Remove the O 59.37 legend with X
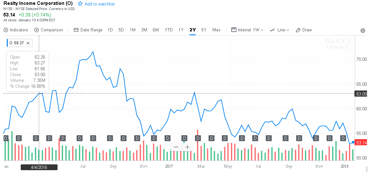379x176 pixels. (28, 43)
